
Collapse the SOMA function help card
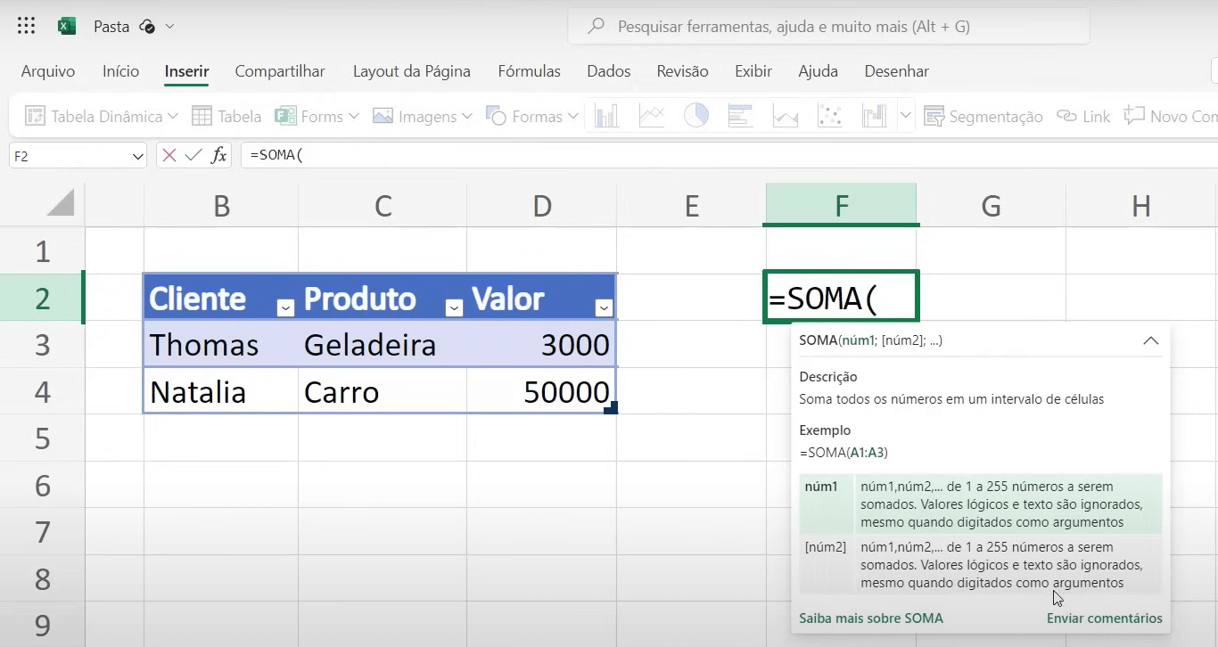click(1150, 340)
